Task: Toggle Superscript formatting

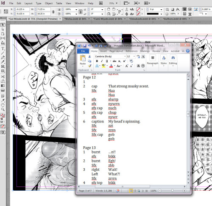Action: pos(124,61)
